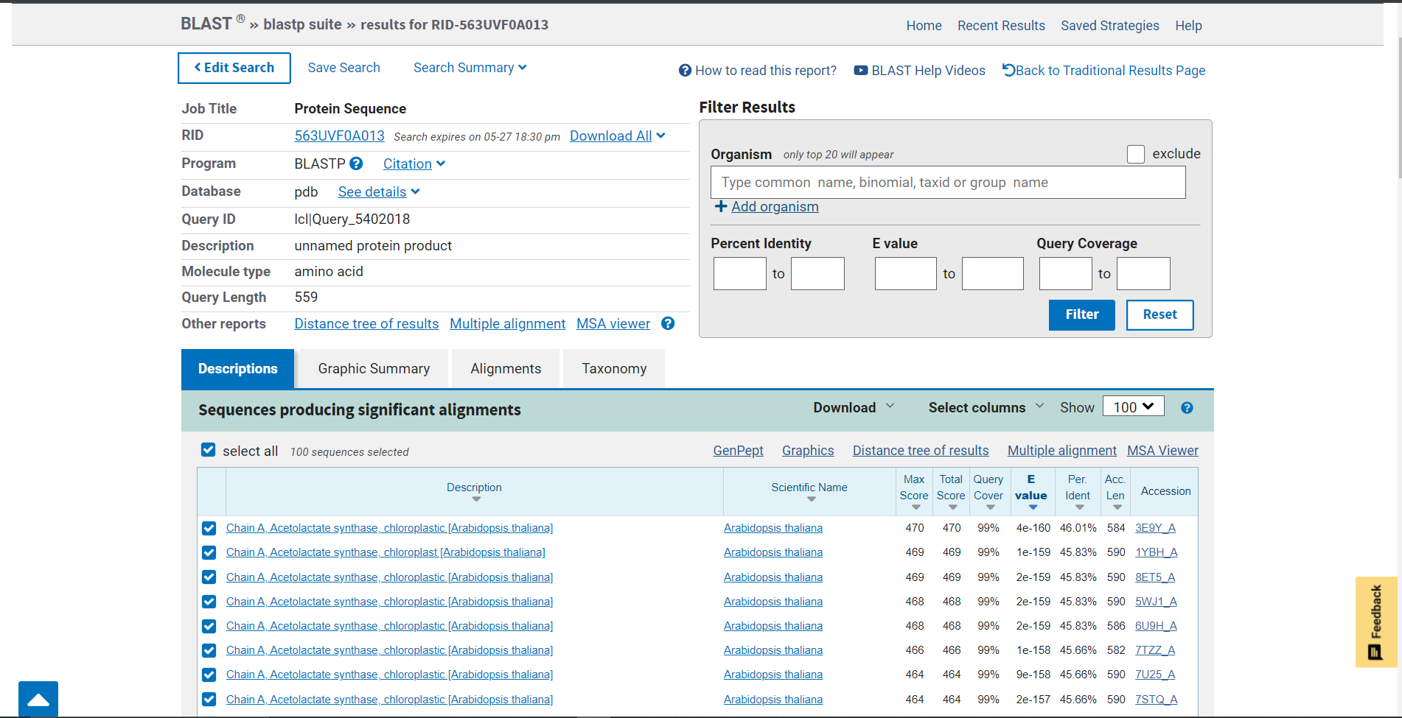Open BLAST Help Videos link
Viewport: 1402px width, 718px height.
coord(919,71)
